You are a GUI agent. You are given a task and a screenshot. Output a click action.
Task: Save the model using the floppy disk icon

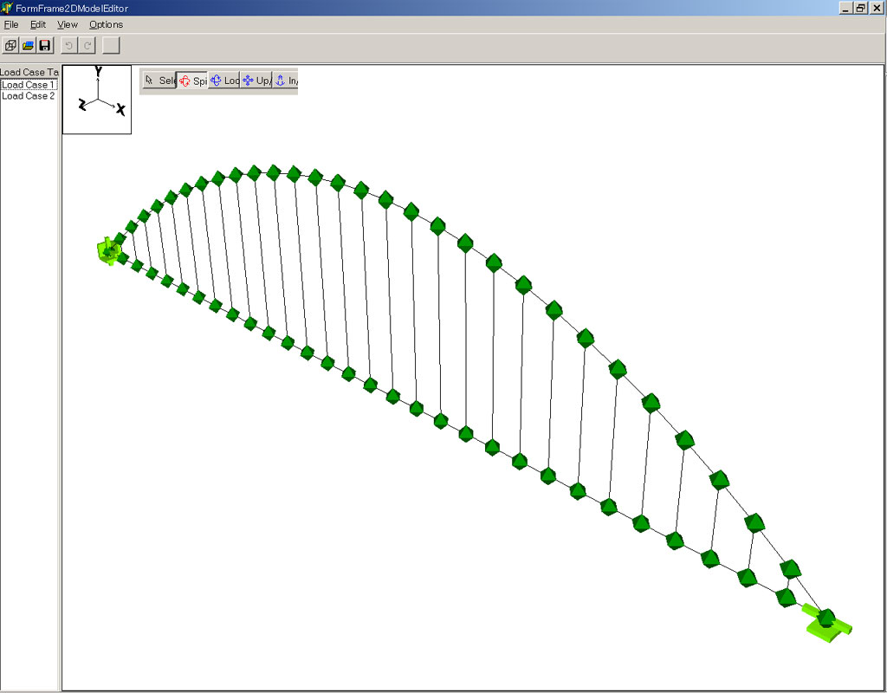pyautogui.click(x=45, y=45)
